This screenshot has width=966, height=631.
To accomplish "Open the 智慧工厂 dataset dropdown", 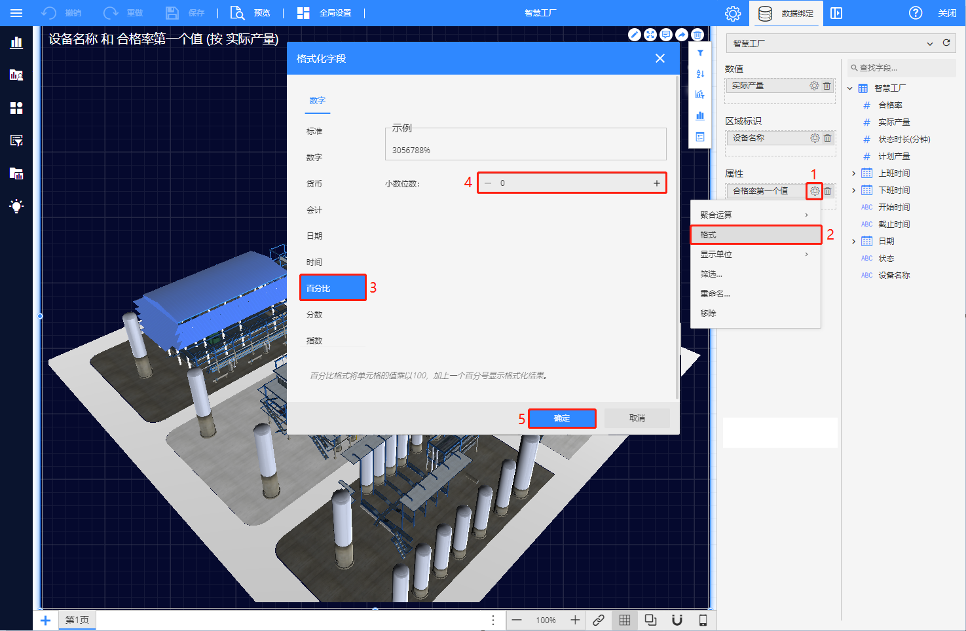I will (x=832, y=43).
